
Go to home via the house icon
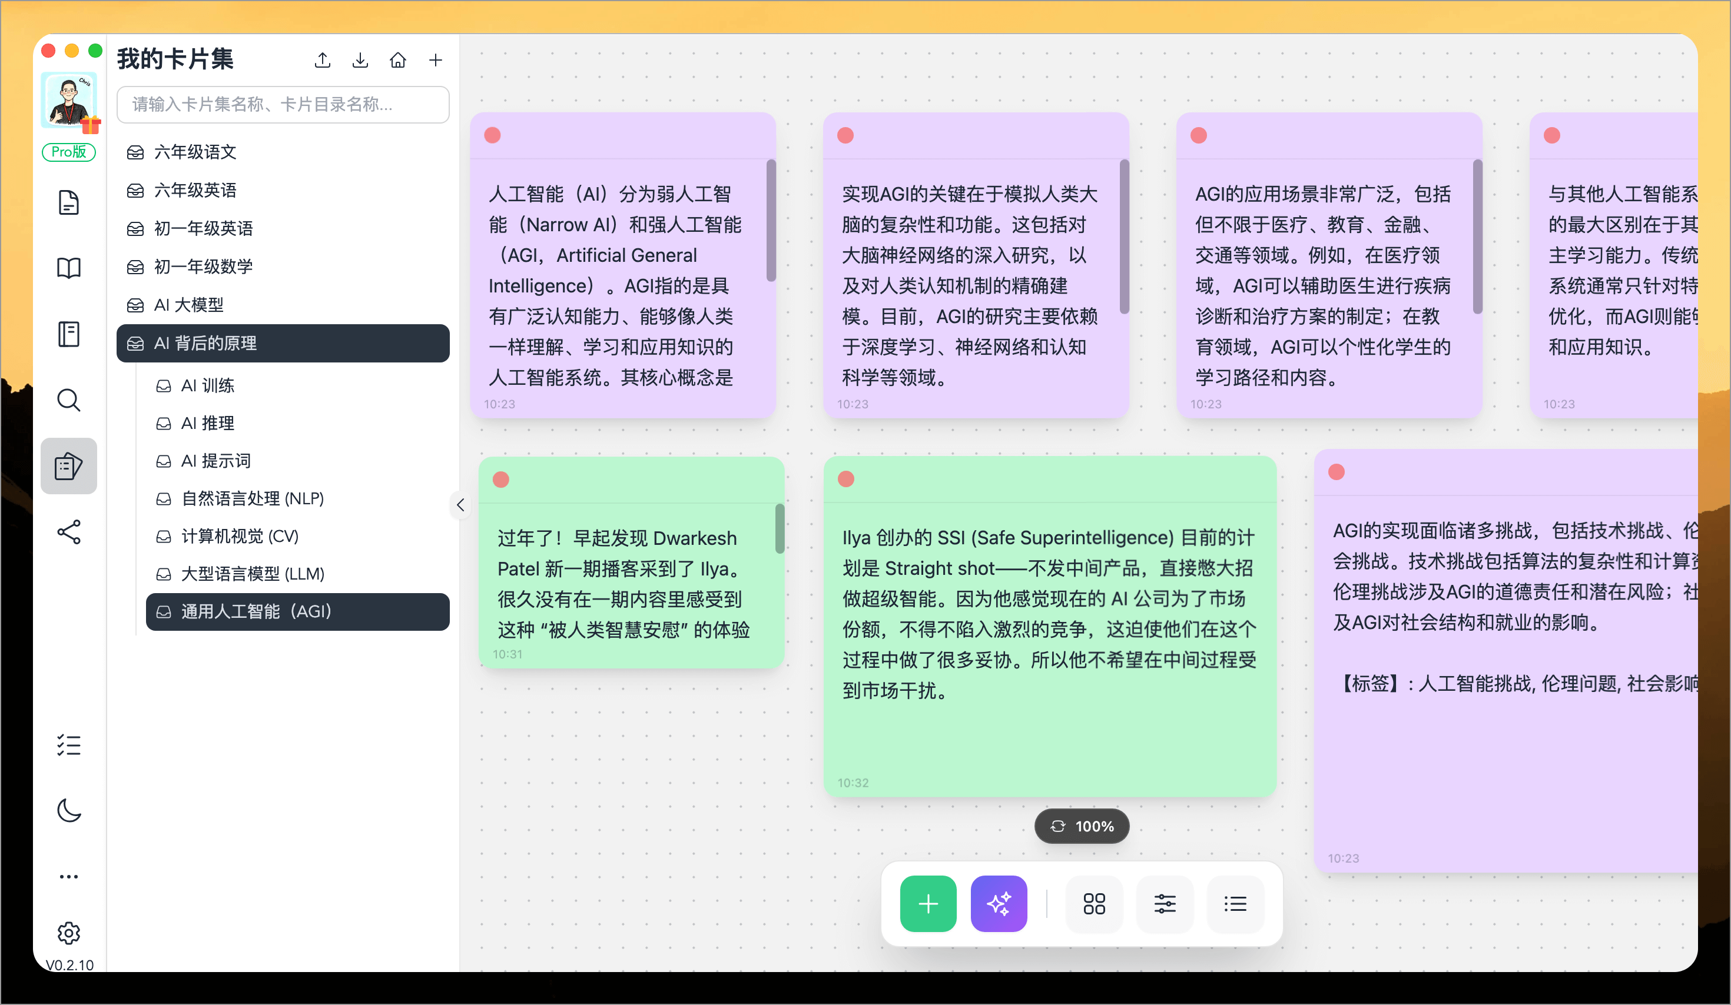click(x=399, y=61)
